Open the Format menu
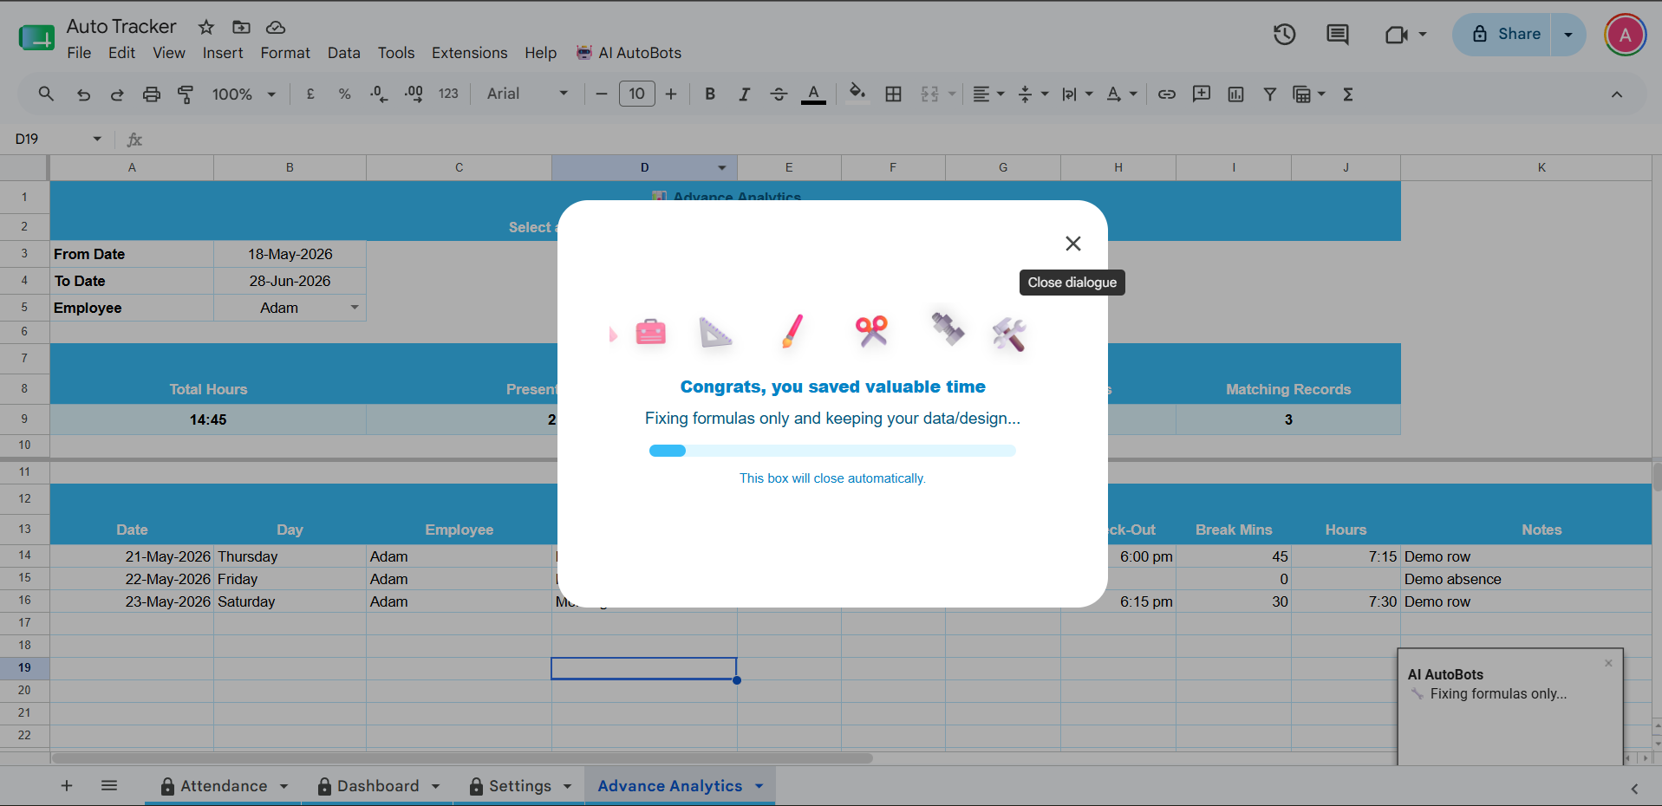 pyautogui.click(x=285, y=53)
